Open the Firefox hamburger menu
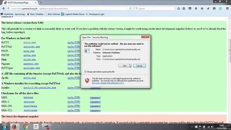 coord(227,9)
